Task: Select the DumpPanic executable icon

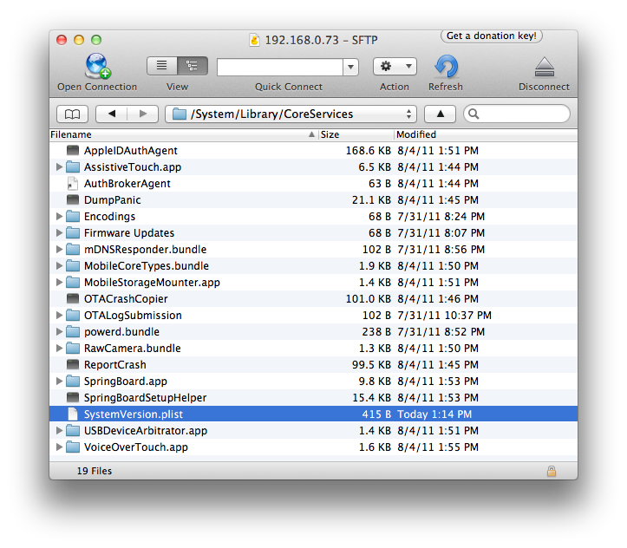Action: (x=73, y=199)
